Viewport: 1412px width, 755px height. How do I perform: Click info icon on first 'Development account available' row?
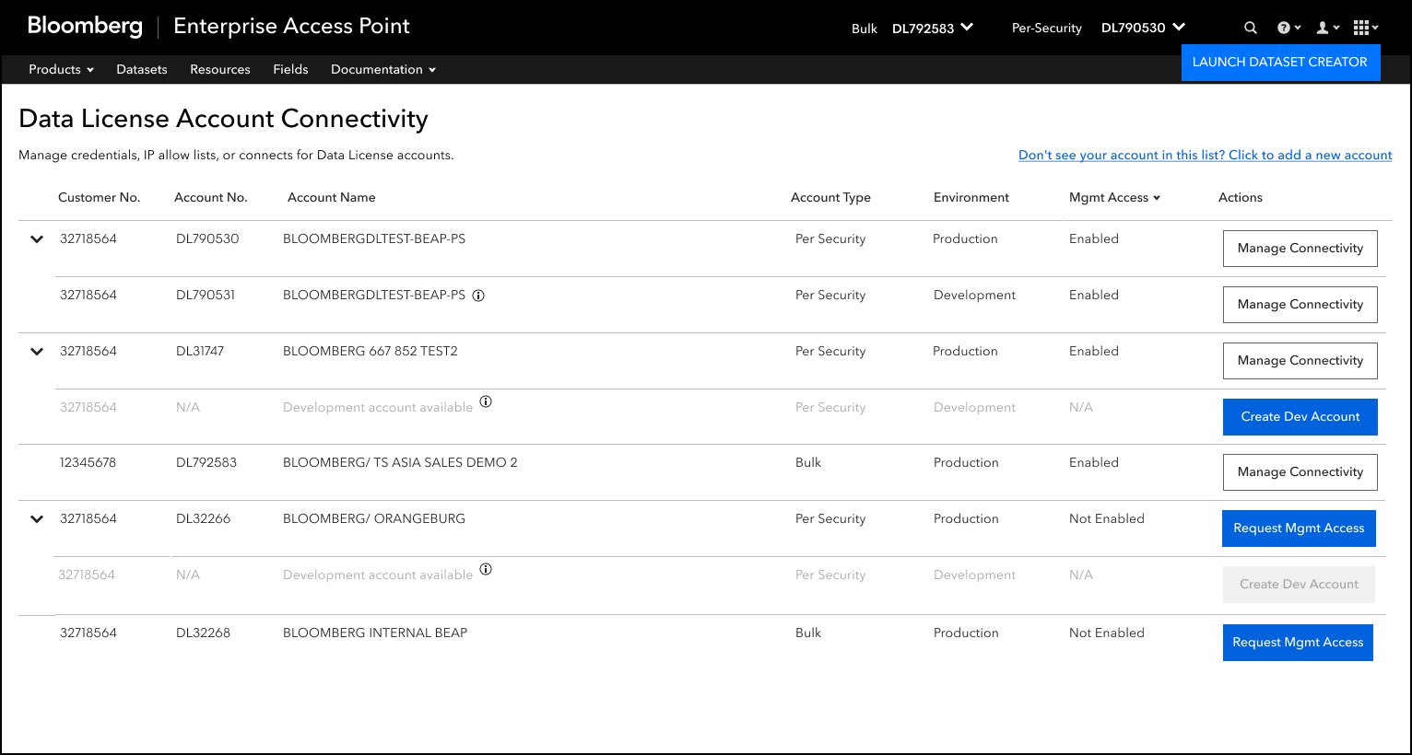click(486, 401)
